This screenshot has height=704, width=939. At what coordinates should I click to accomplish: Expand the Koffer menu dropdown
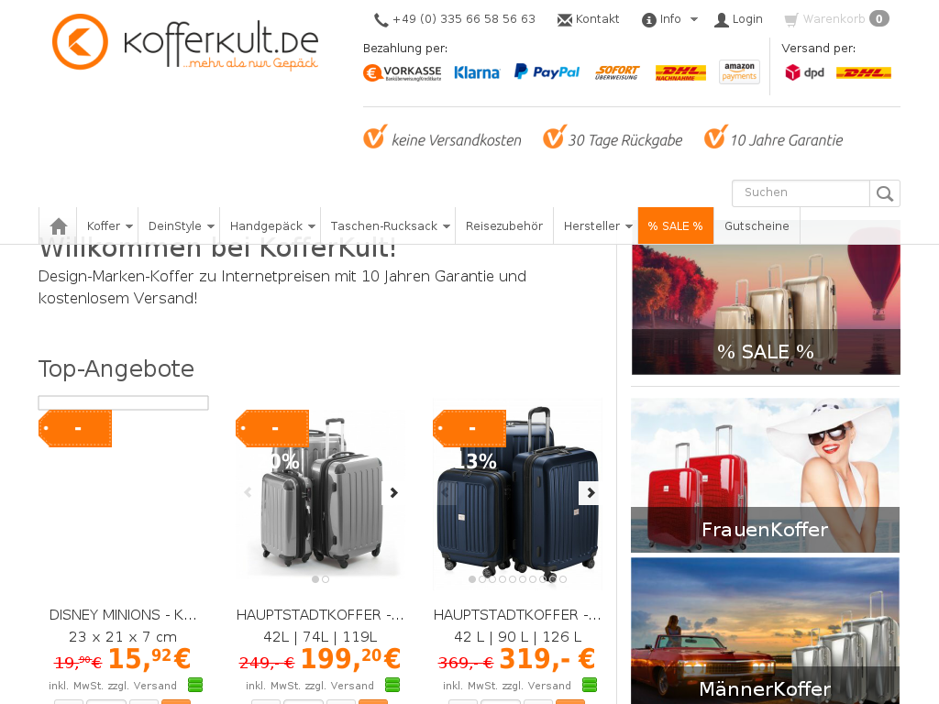pyautogui.click(x=108, y=226)
